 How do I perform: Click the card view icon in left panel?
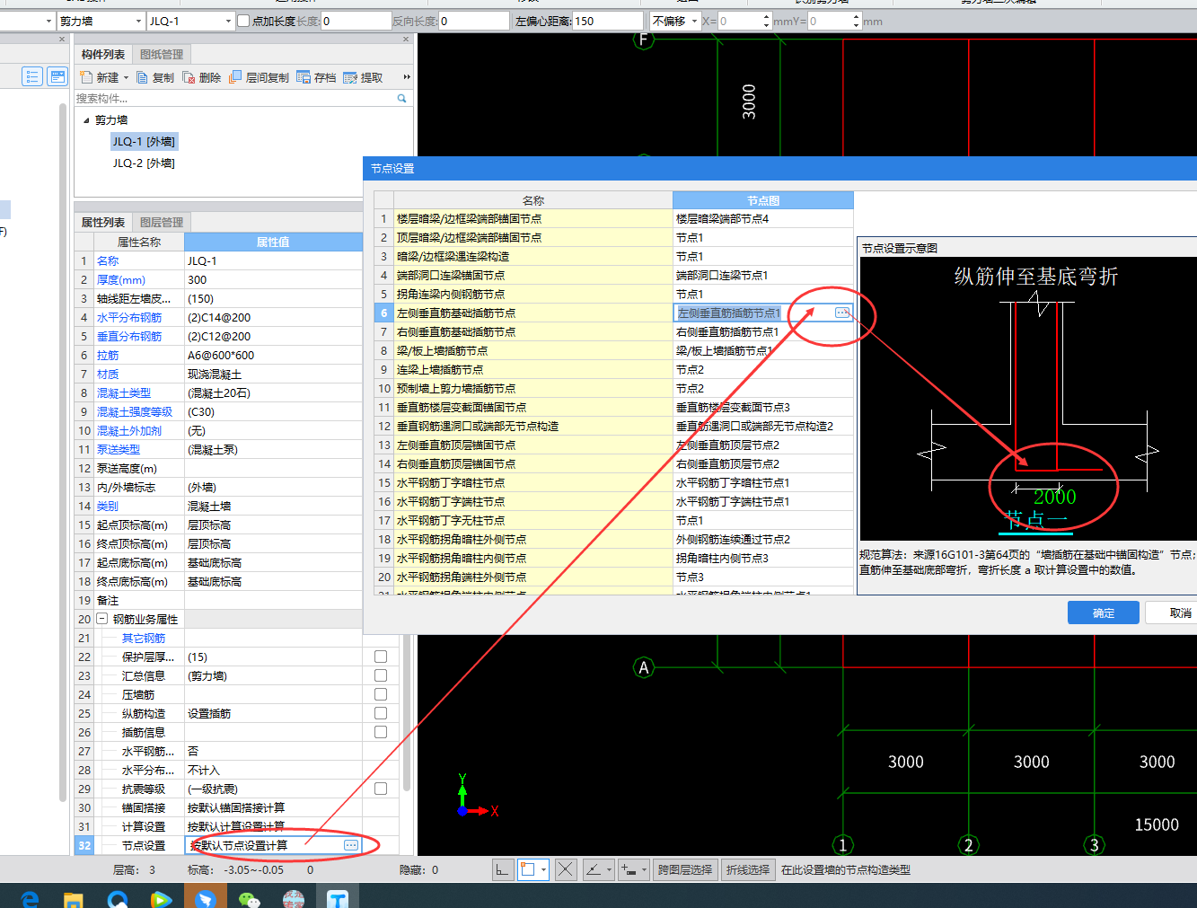57,77
